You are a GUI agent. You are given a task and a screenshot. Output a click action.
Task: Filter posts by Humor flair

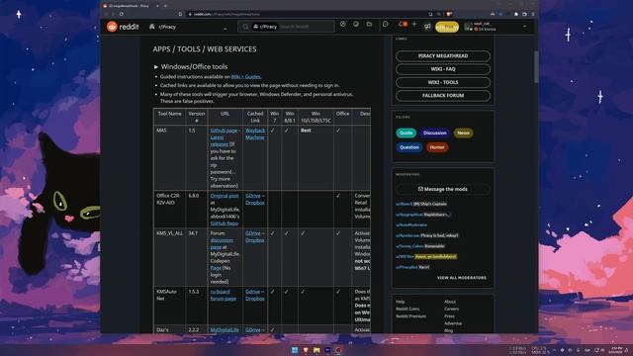437,147
